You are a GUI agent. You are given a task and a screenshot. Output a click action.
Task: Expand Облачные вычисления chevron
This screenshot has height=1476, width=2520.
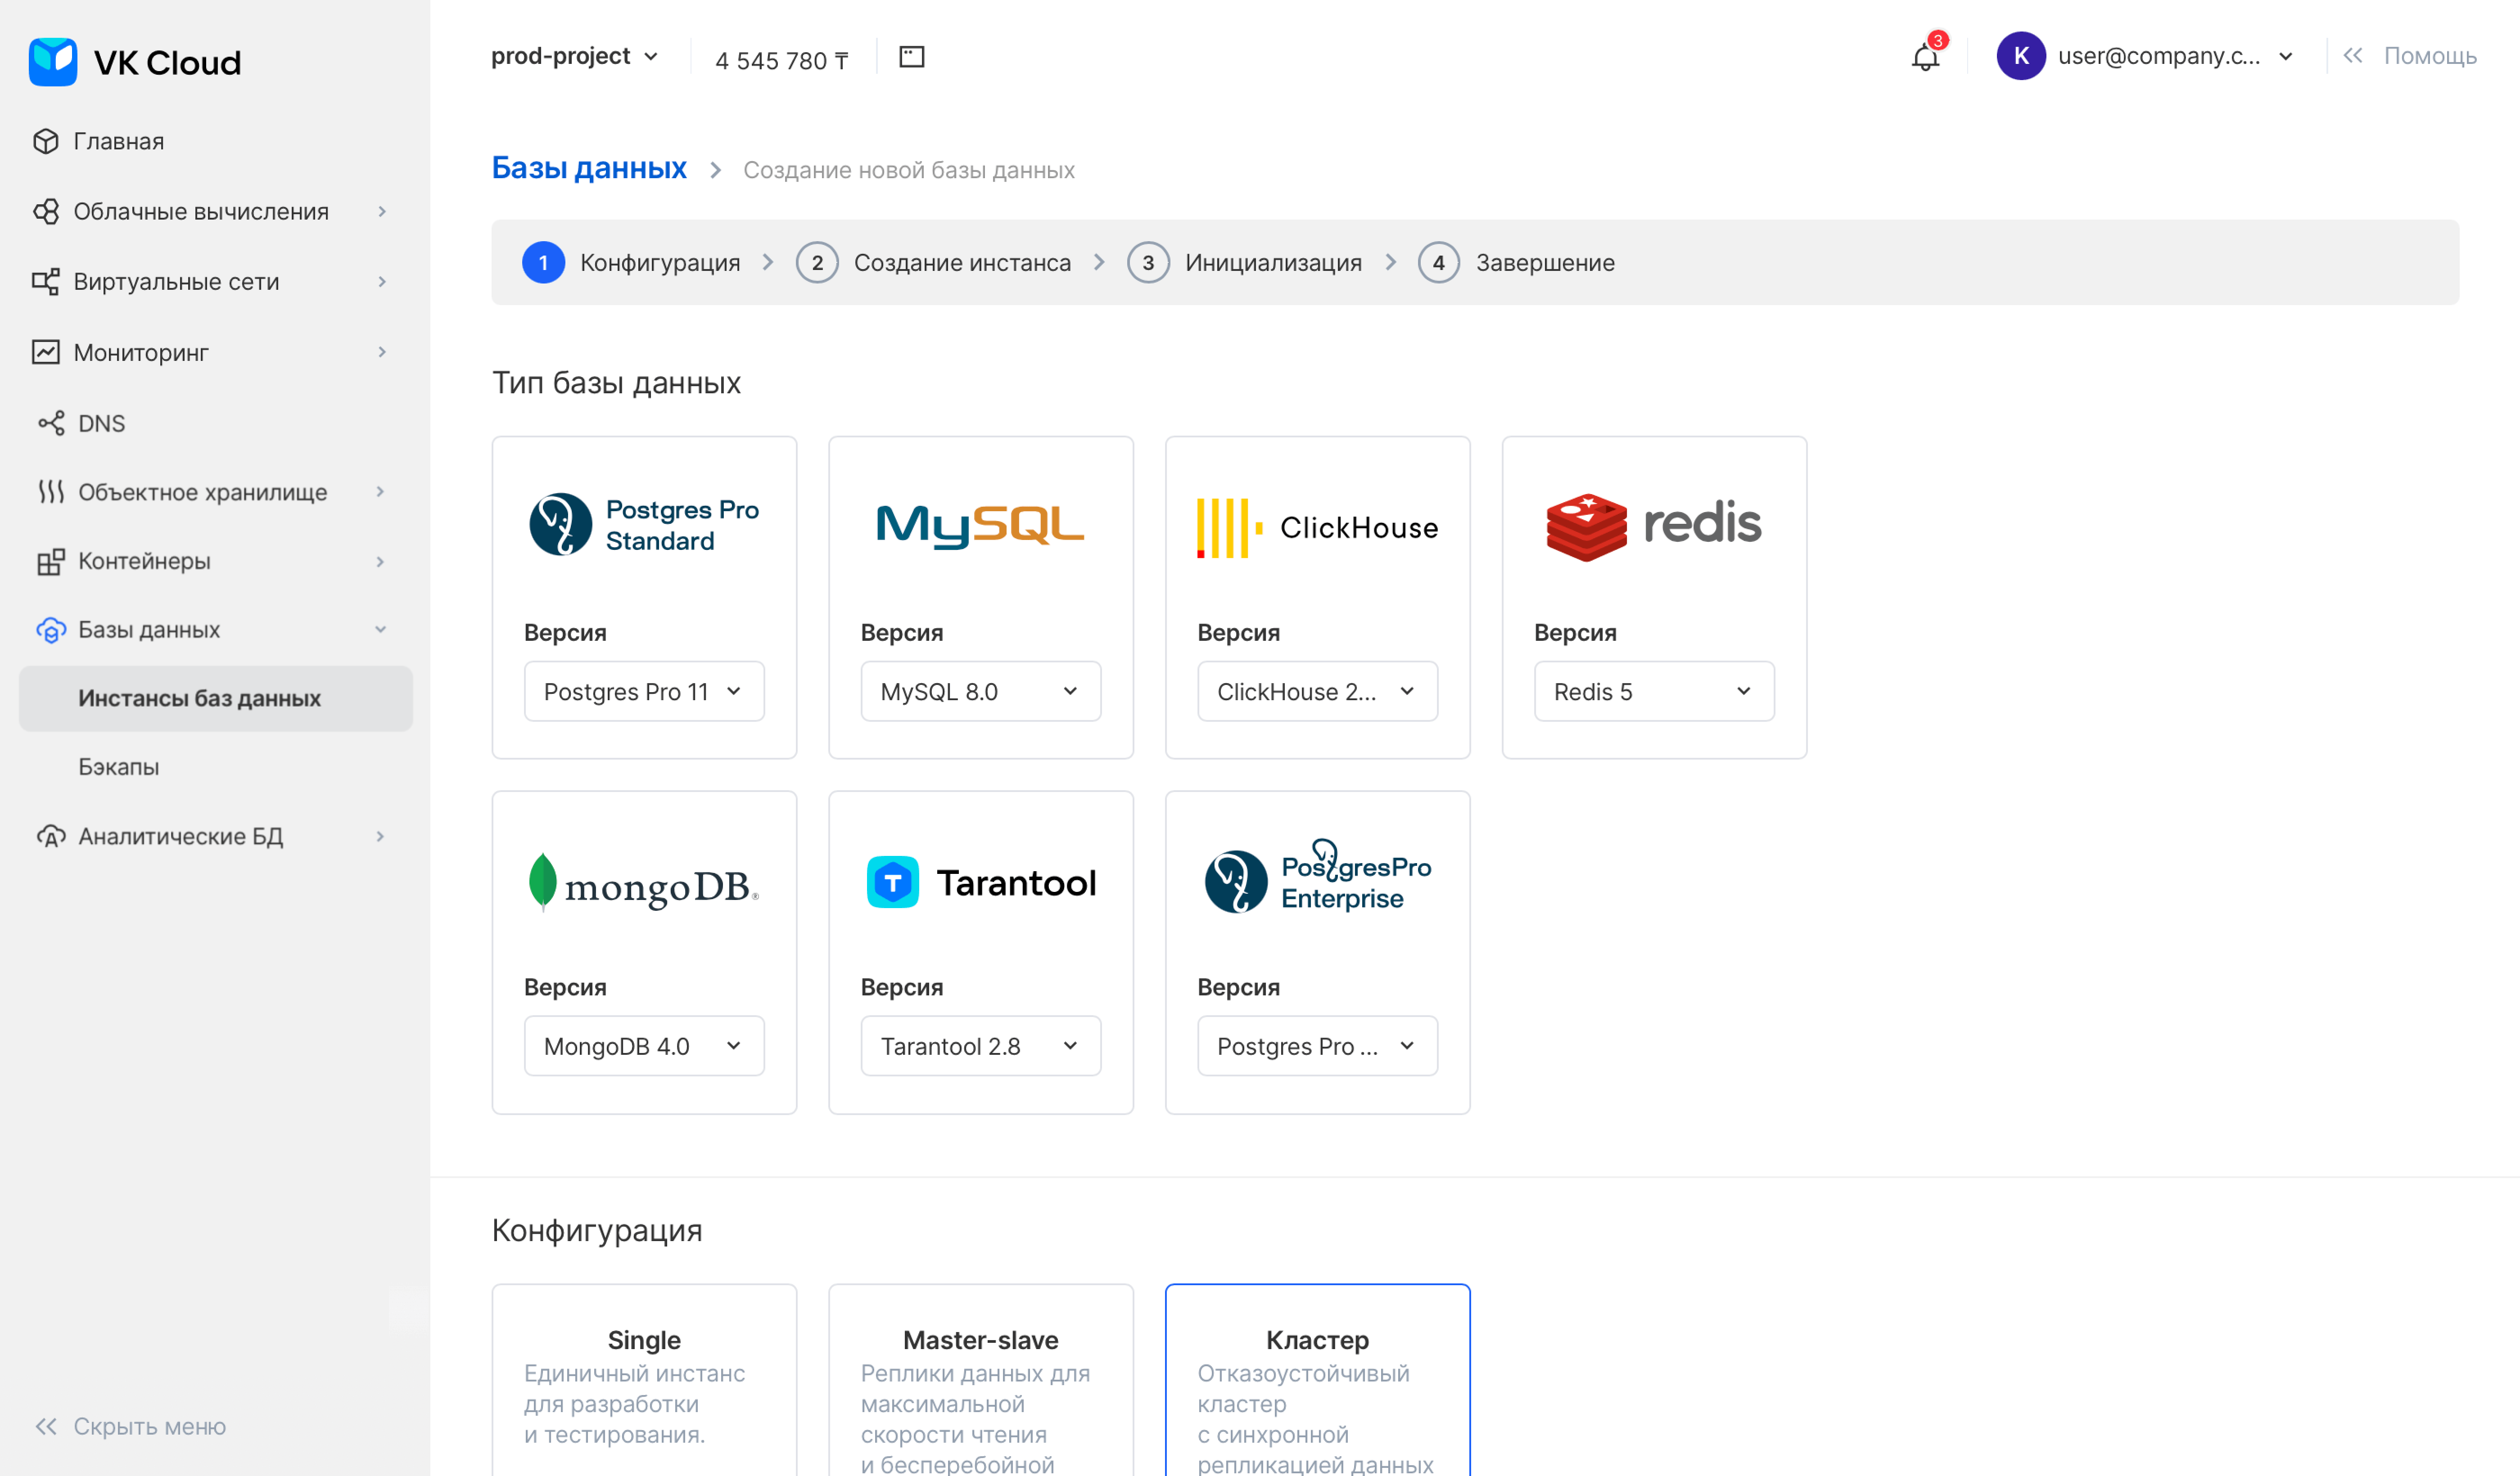(382, 211)
